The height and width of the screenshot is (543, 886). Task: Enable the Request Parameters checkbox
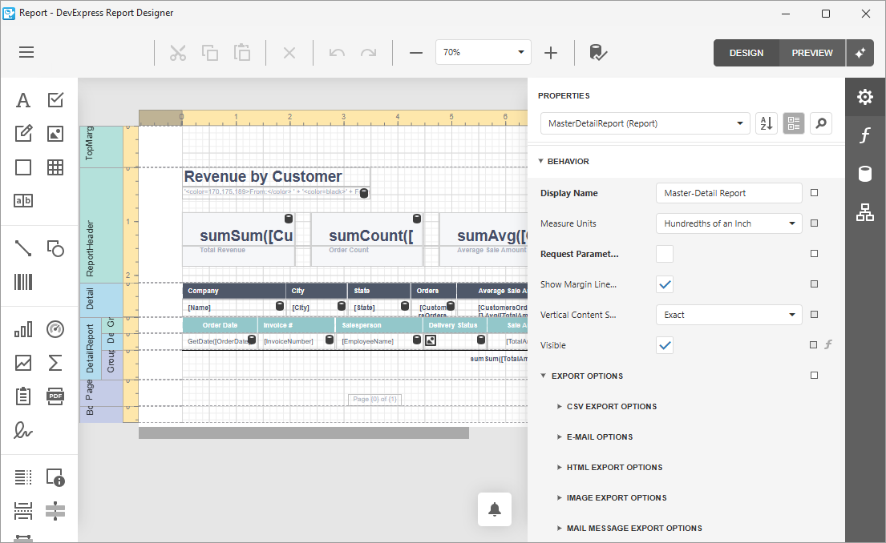[665, 254]
